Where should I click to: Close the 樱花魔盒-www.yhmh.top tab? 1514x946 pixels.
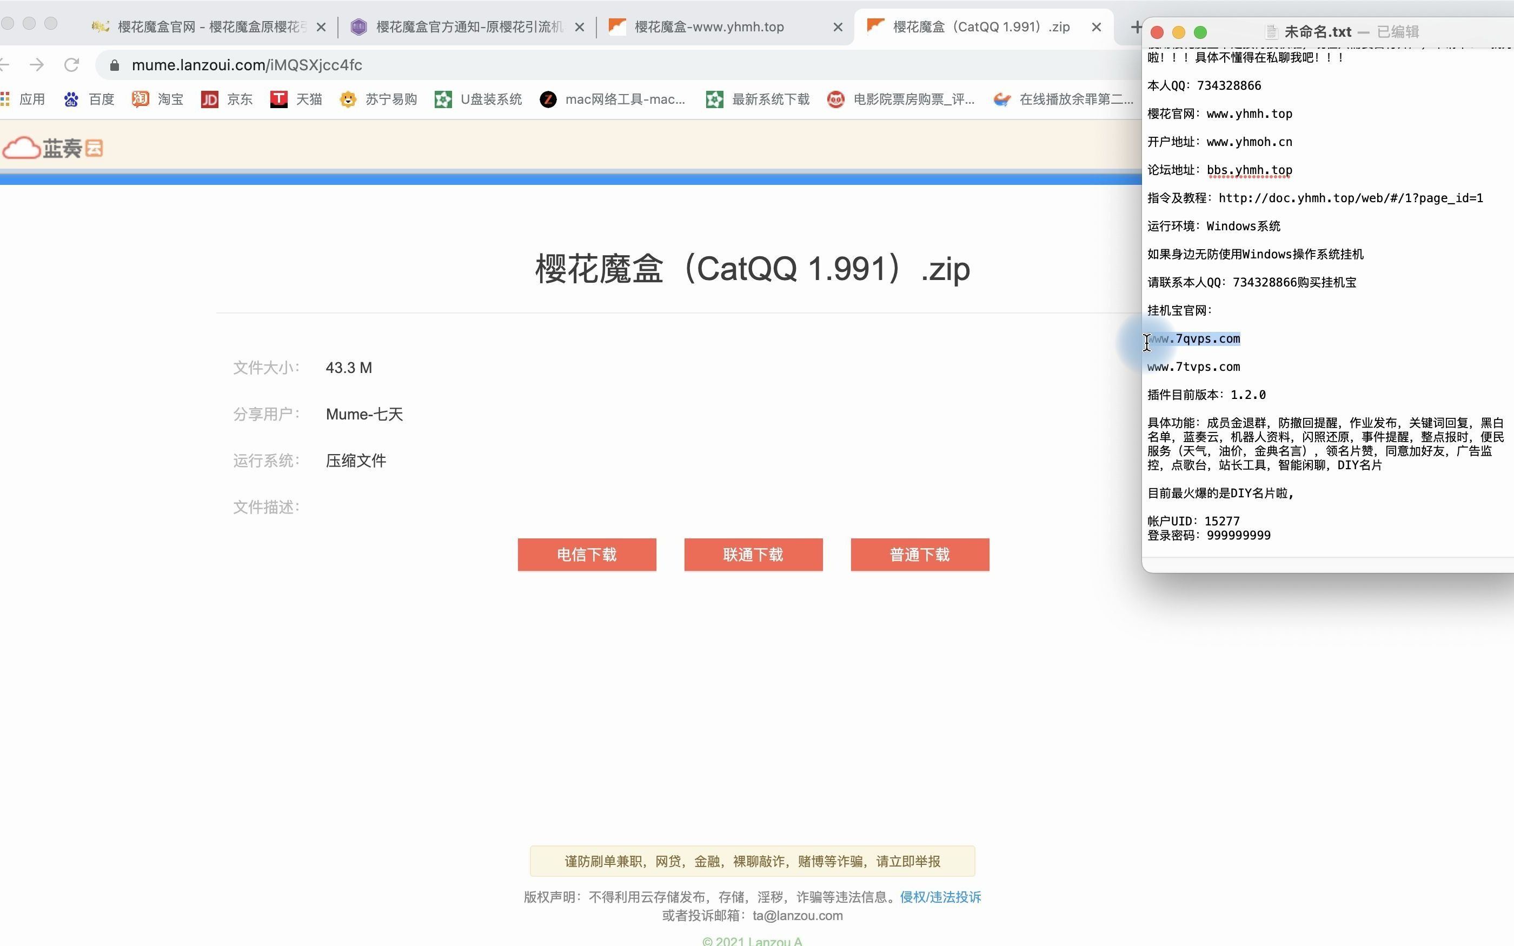coord(838,27)
